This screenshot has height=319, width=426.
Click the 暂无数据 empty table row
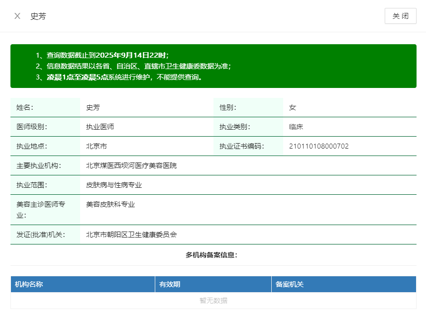pyautogui.click(x=213, y=301)
